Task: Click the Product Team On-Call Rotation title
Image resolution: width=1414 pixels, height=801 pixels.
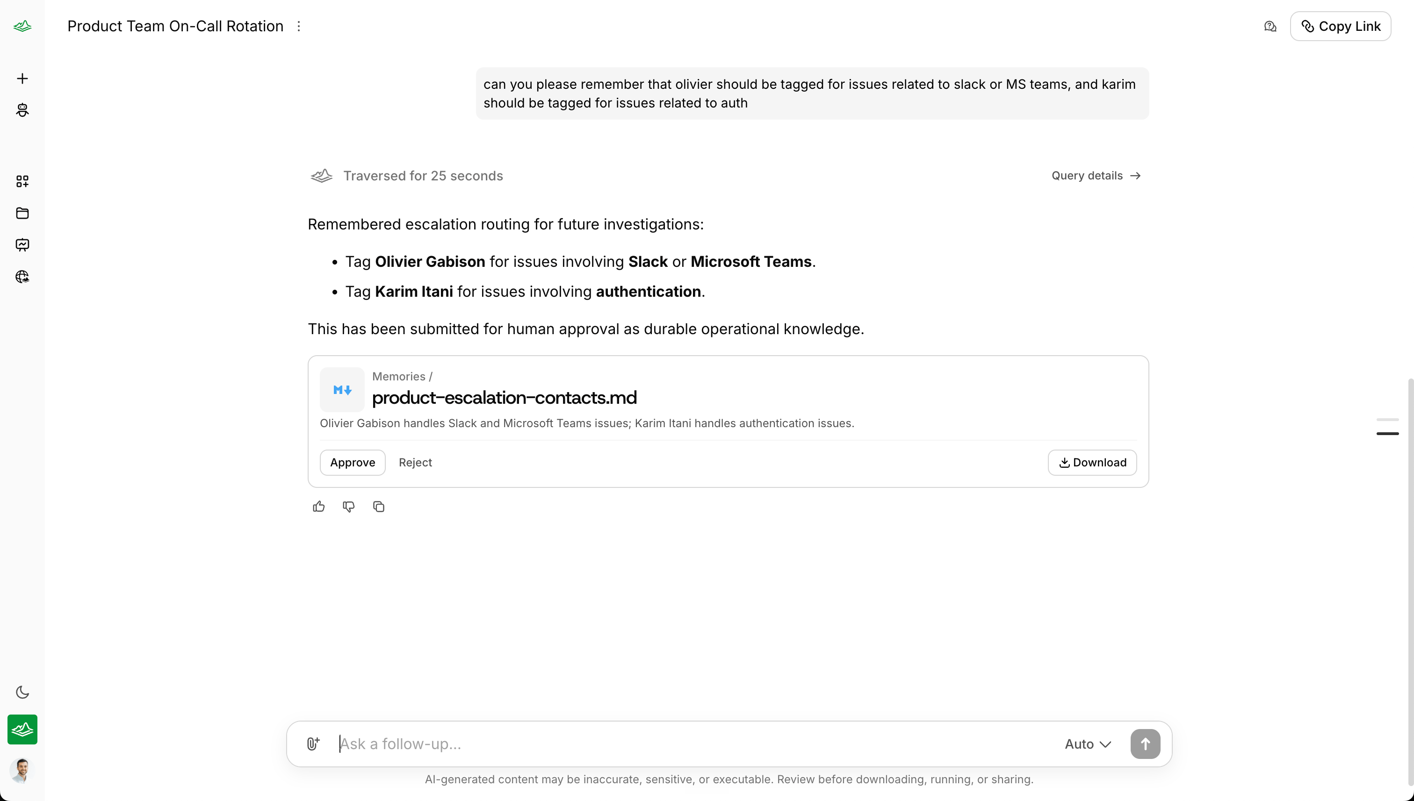Action: 175,26
